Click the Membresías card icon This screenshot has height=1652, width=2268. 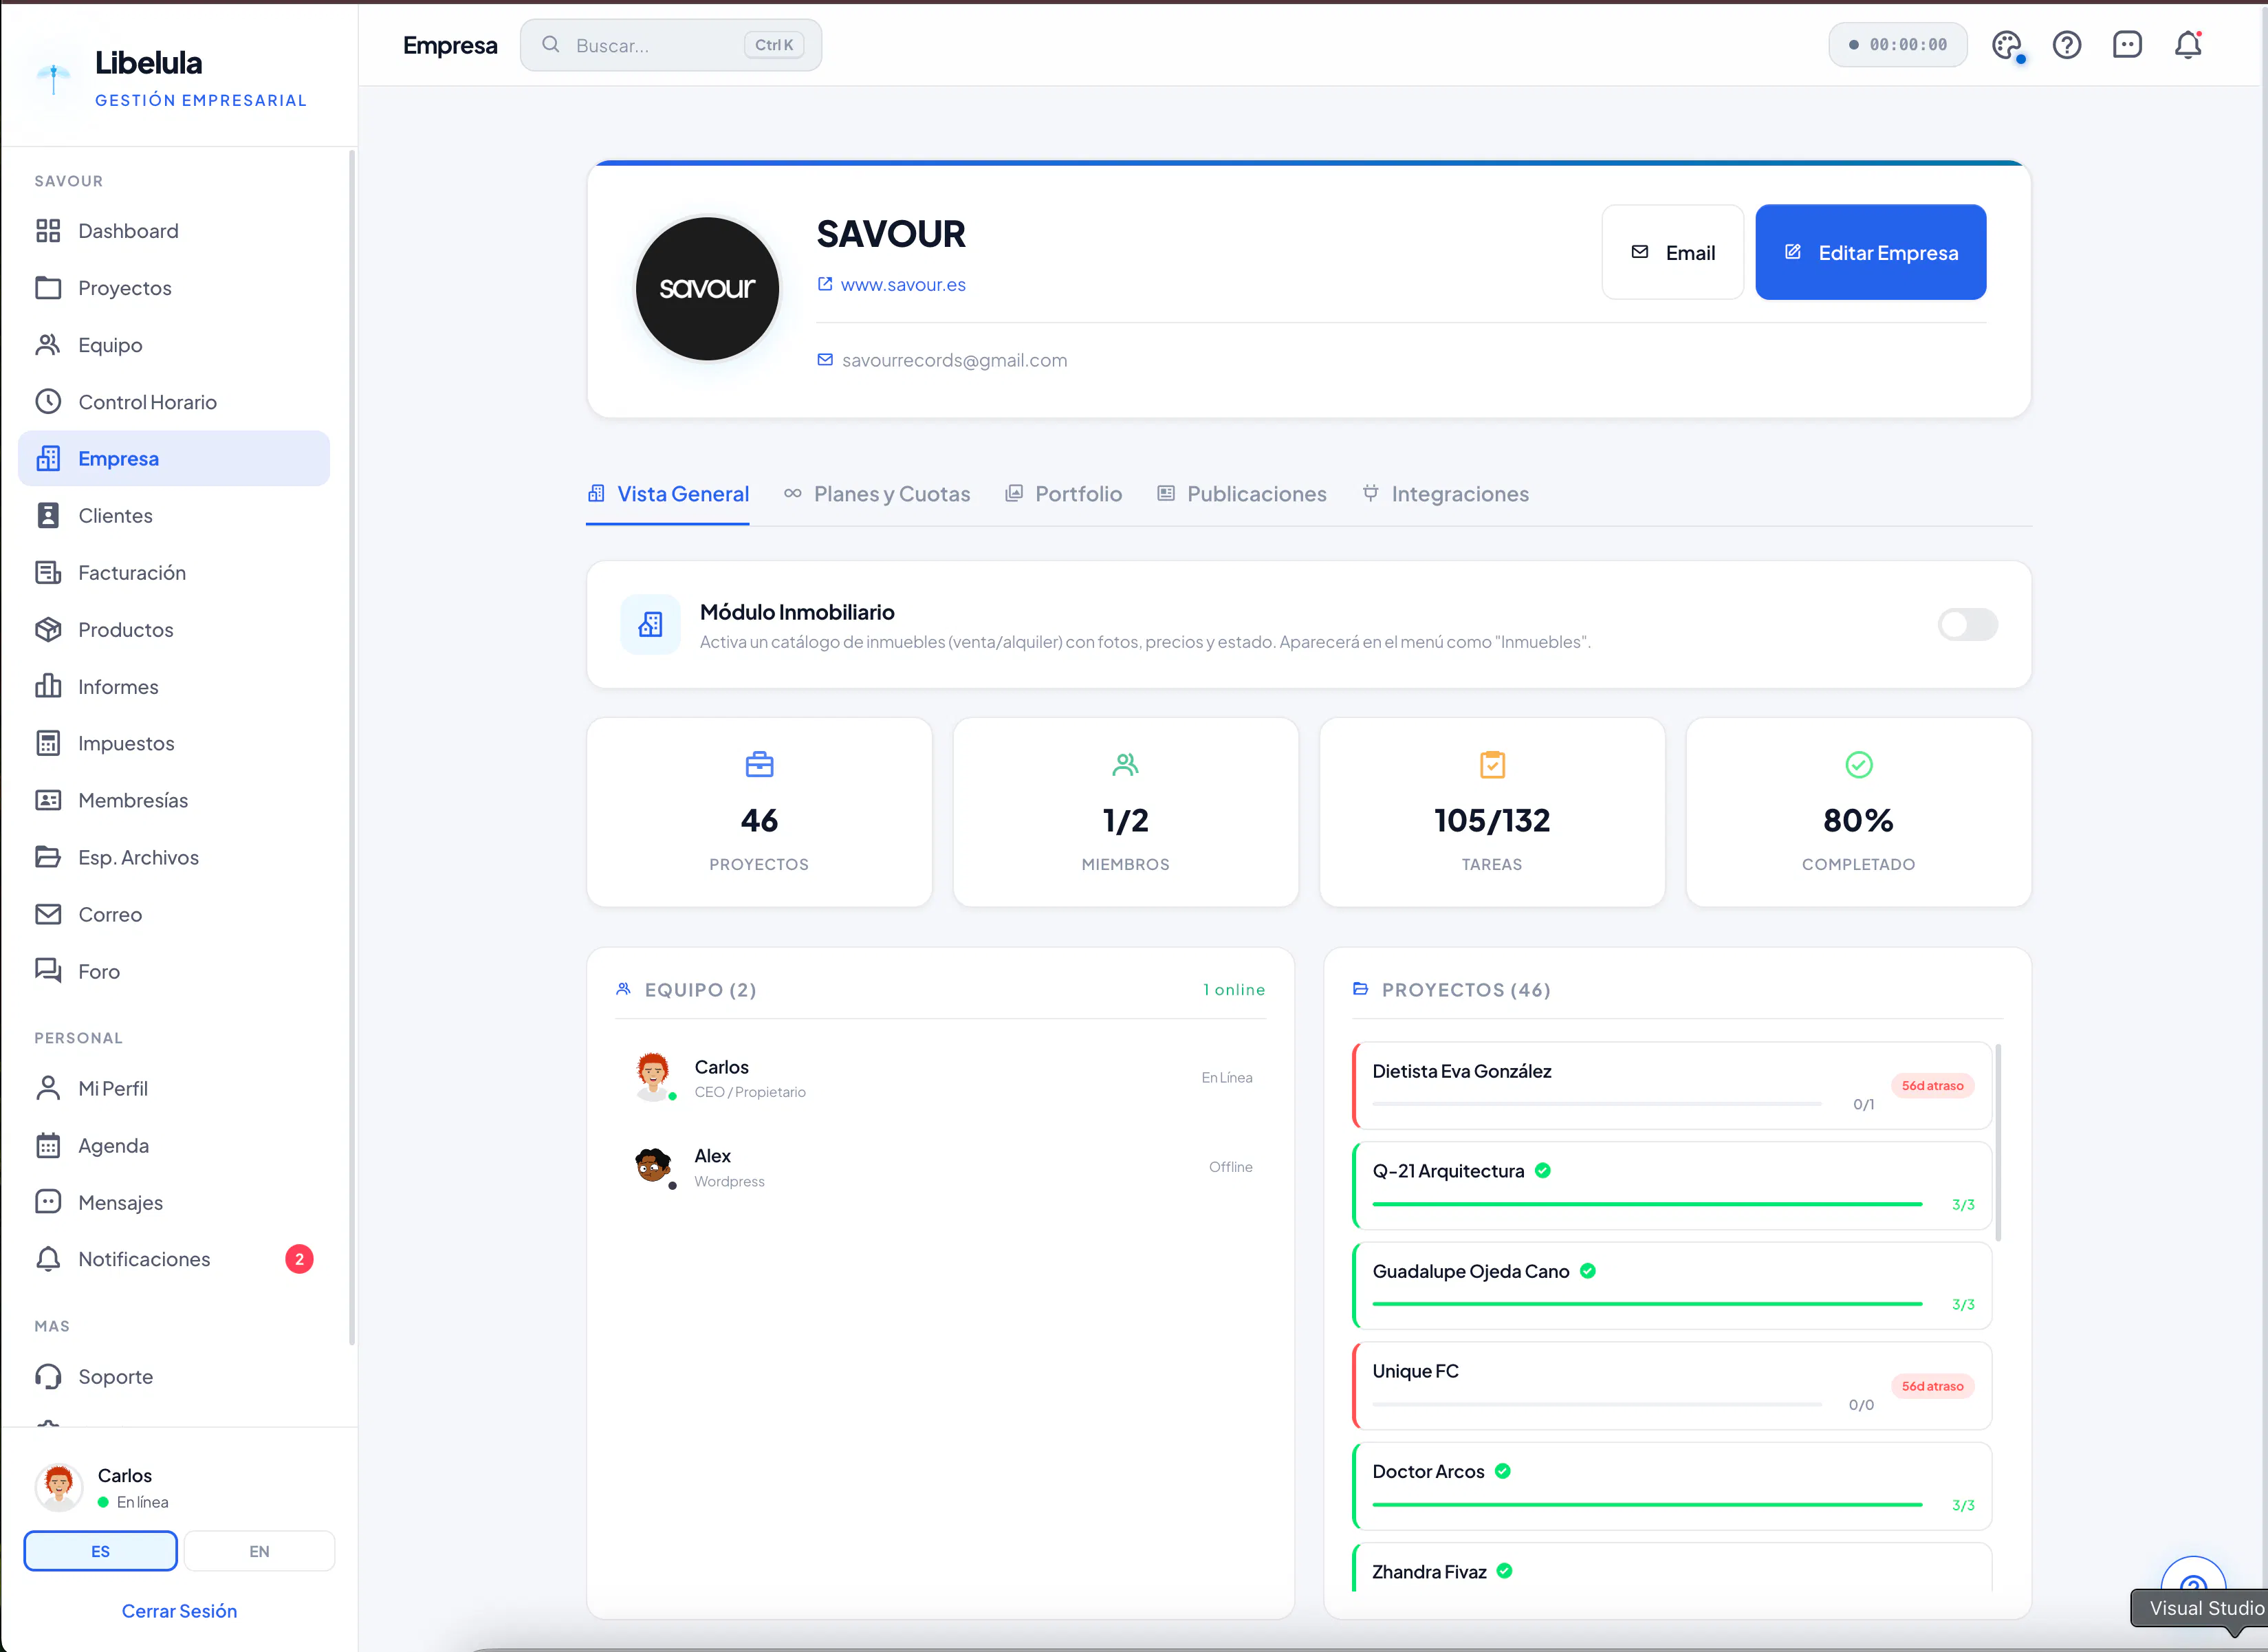pos(48,800)
